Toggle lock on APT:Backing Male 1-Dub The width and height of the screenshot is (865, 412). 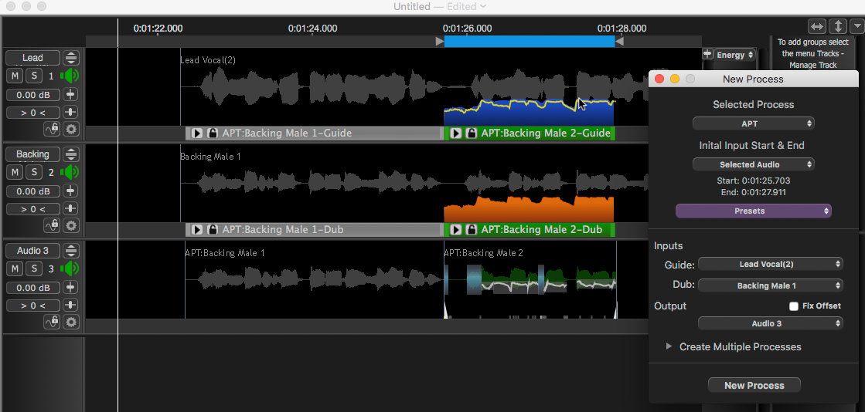point(212,230)
